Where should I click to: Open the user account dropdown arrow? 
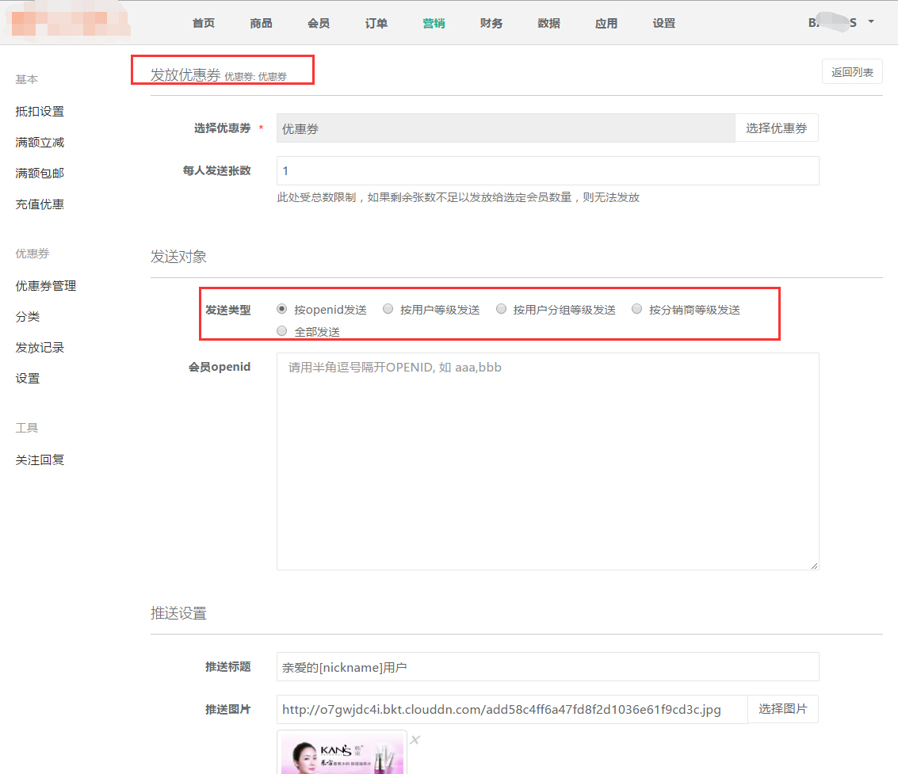point(871,21)
